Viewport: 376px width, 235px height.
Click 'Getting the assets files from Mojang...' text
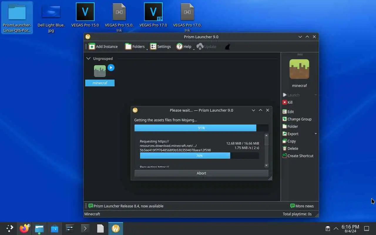(x=165, y=120)
